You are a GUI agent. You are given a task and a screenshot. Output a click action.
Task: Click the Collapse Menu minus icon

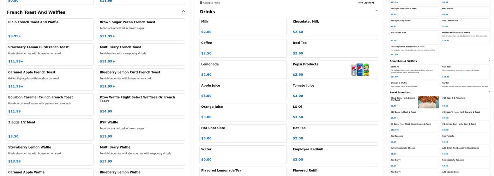click(x=201, y=3)
